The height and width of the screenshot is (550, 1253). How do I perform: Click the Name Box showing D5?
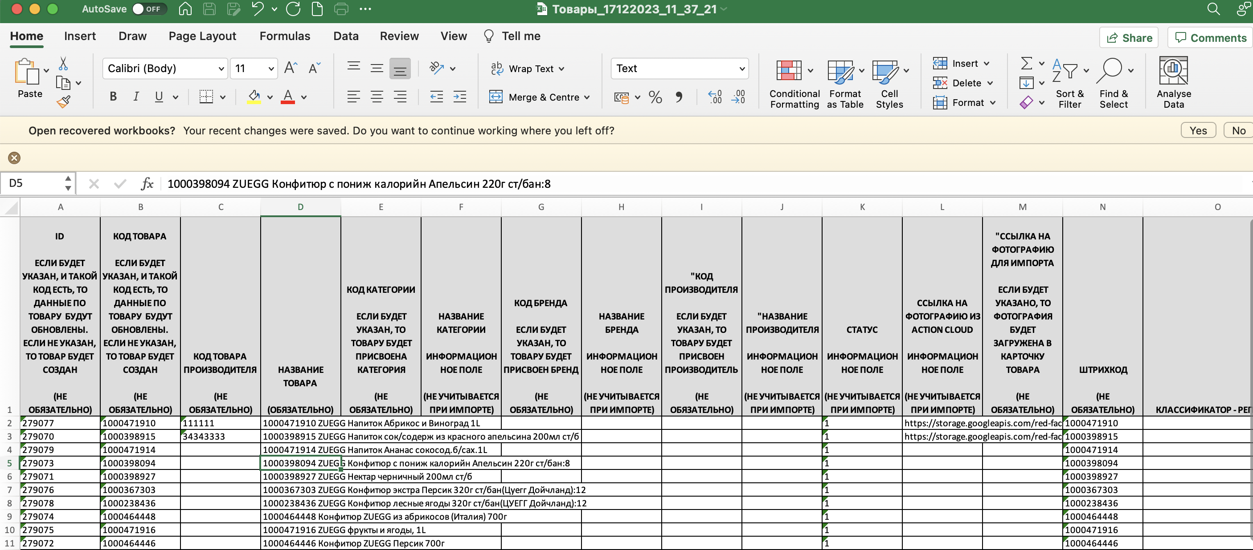pyautogui.click(x=33, y=183)
